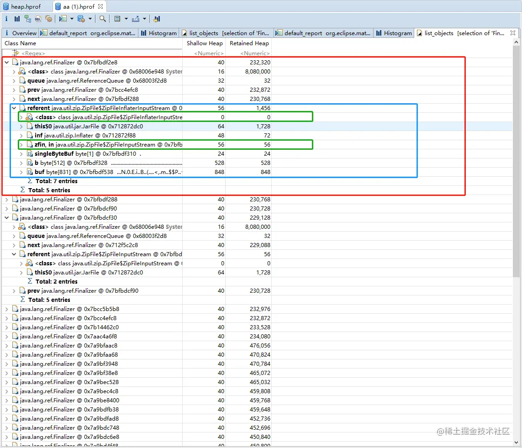This screenshot has height=448, width=522.
Task: Click the vertical scrollbar thumb
Action: click(517, 161)
